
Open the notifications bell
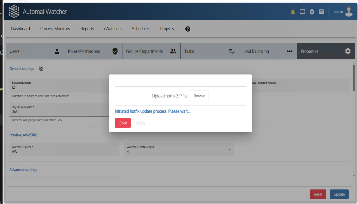coord(293,12)
